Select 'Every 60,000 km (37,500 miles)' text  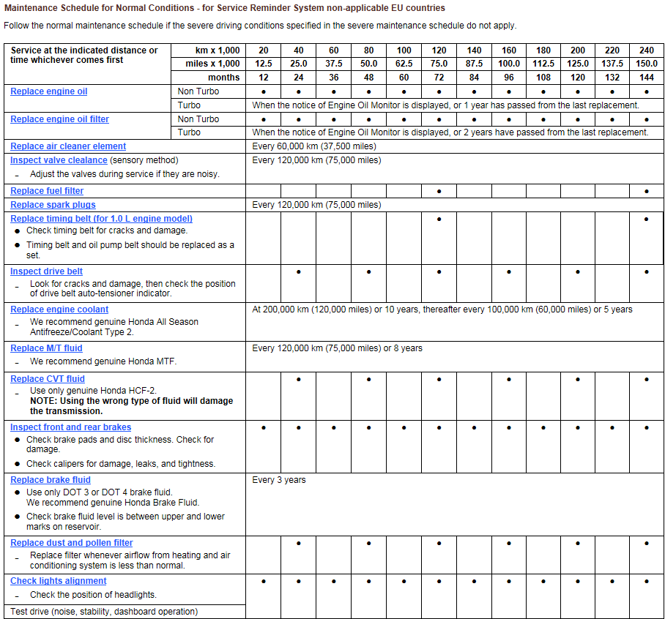(x=314, y=146)
